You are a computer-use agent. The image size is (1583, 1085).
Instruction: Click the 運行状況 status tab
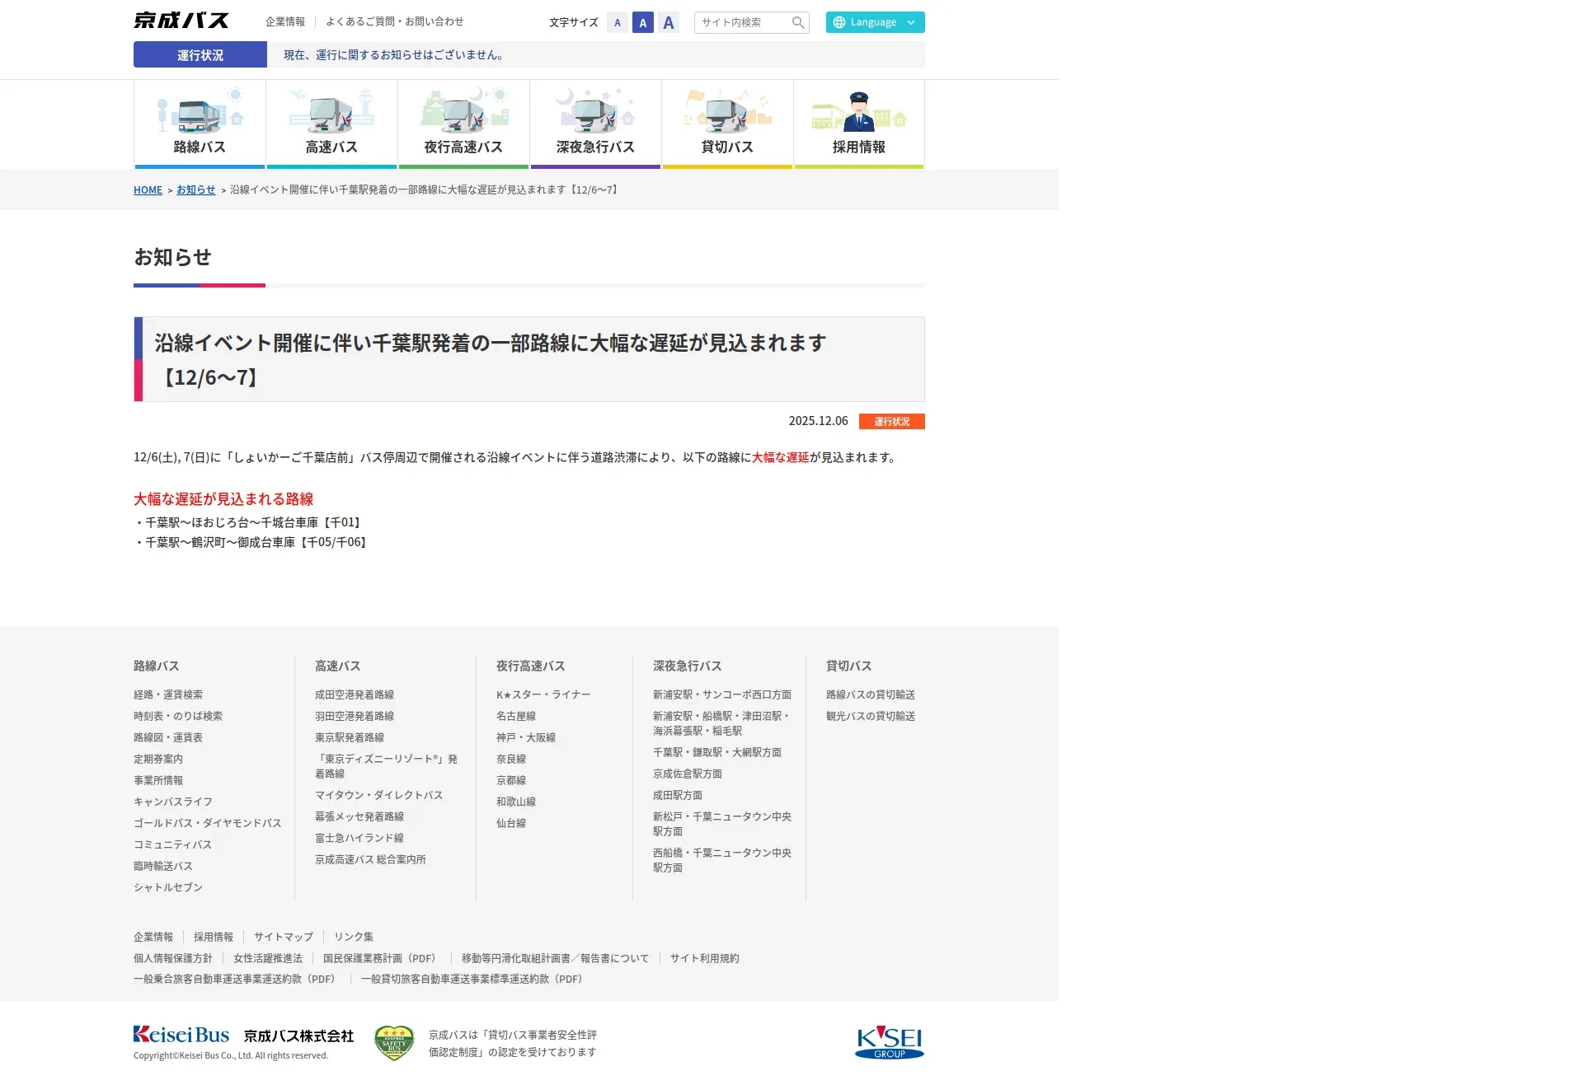pyautogui.click(x=200, y=54)
